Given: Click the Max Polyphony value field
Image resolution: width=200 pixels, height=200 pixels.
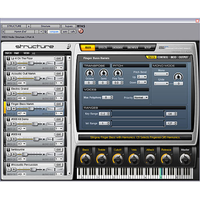Looking at the screenshot, I should [x=106, y=98].
